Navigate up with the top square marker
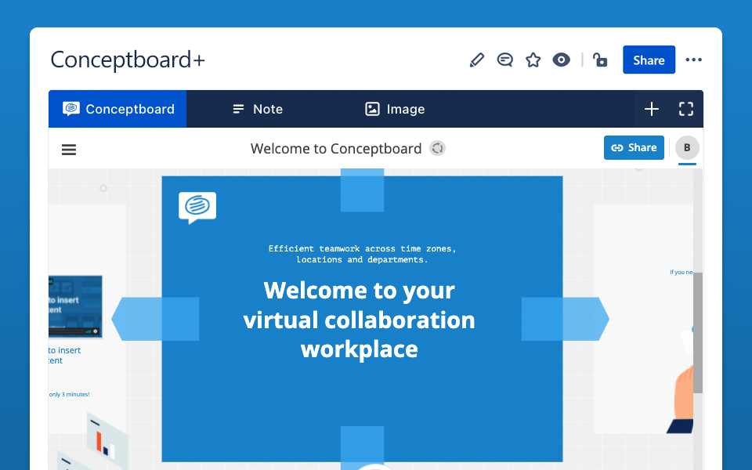The width and height of the screenshot is (752, 470). point(362,190)
